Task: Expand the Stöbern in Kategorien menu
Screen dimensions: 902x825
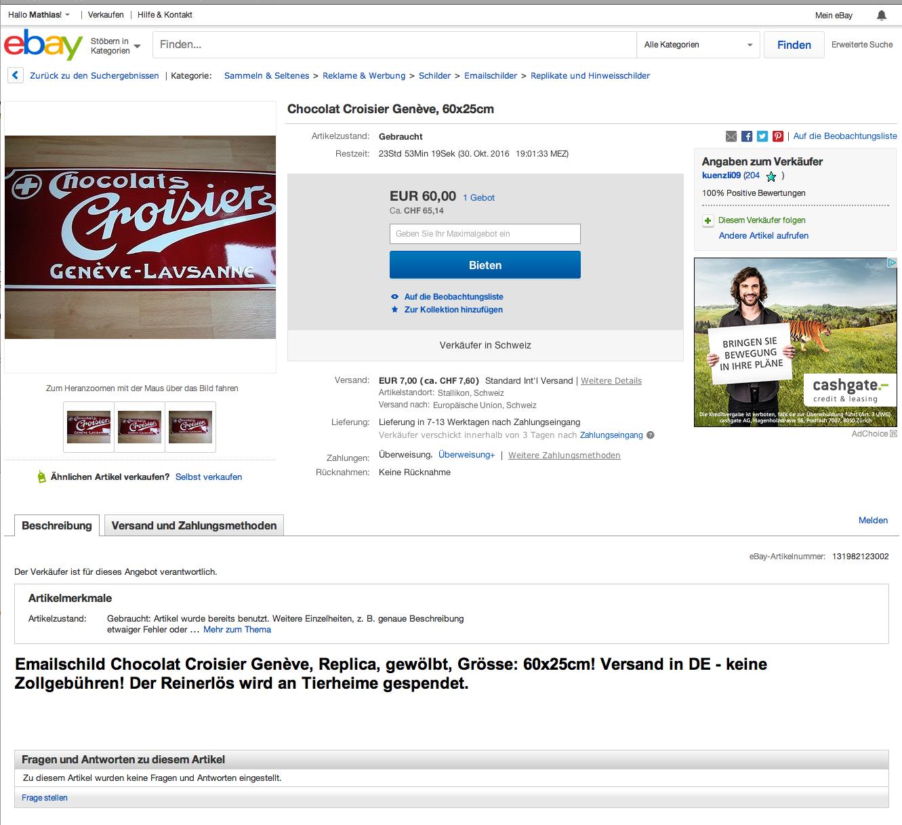Action: tap(116, 46)
